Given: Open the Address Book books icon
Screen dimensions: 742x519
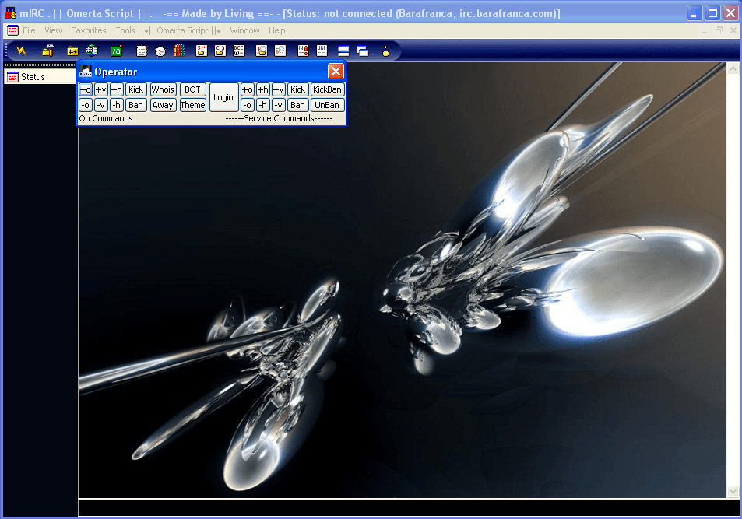Looking at the screenshot, I should (x=179, y=51).
